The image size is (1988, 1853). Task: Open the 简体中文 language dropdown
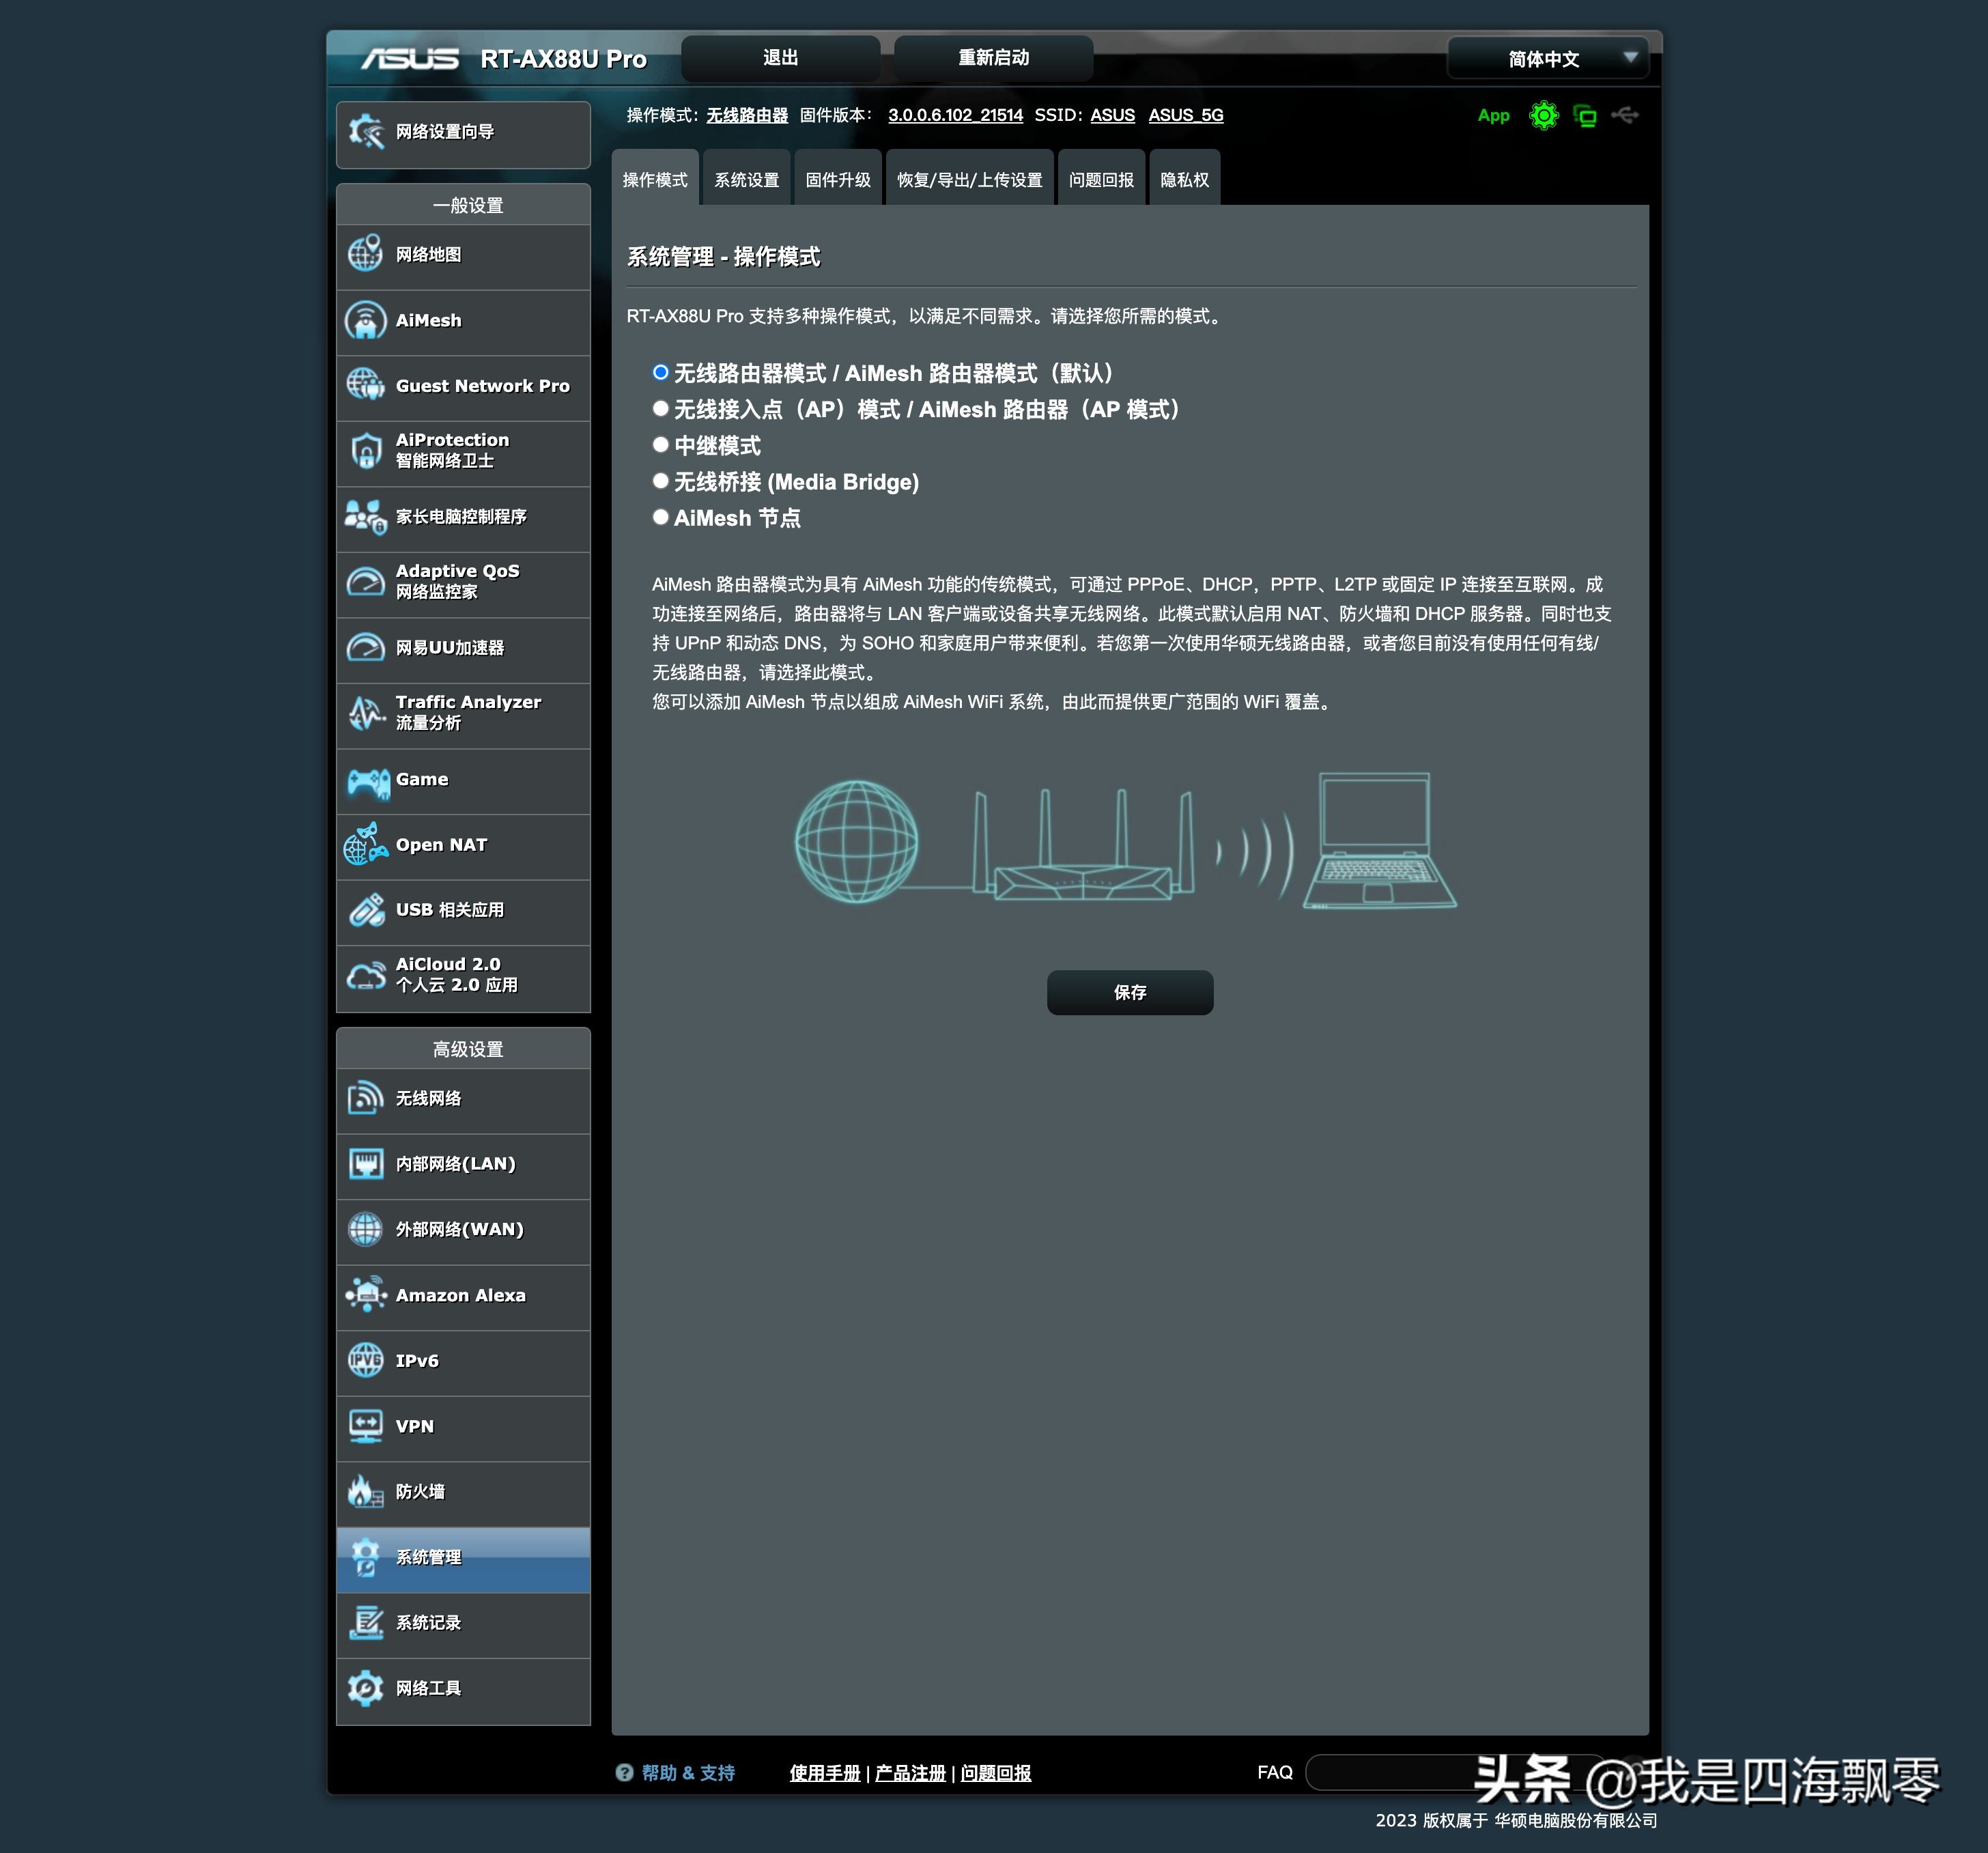(x=1548, y=59)
